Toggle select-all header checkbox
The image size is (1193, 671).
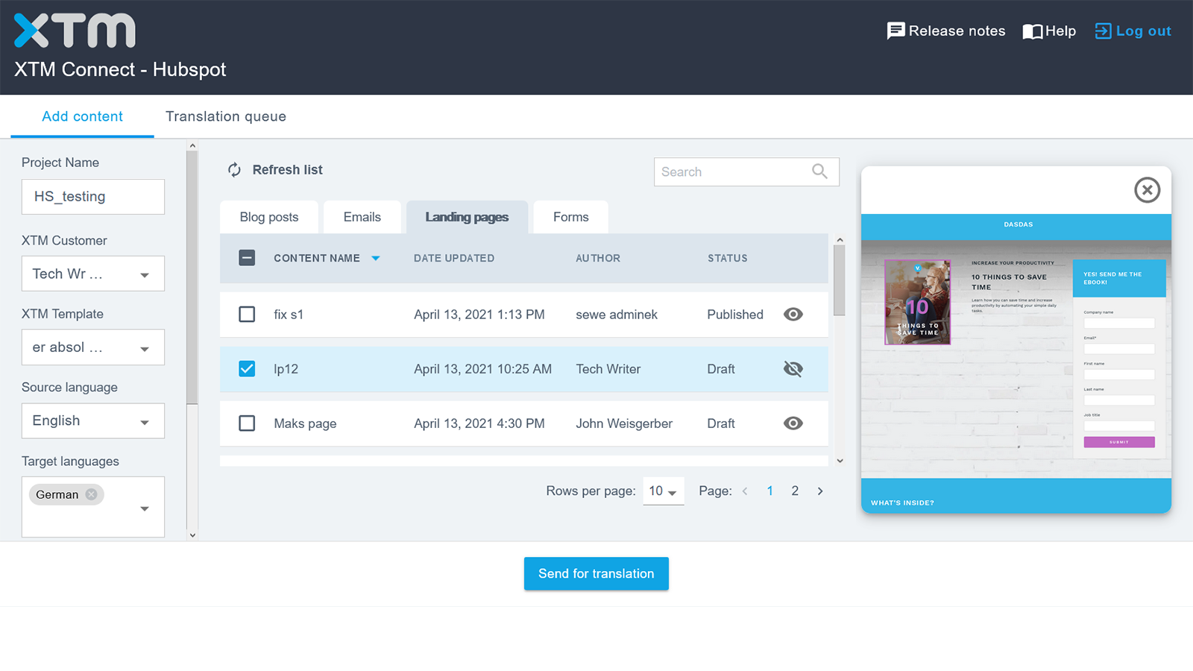[x=247, y=258]
